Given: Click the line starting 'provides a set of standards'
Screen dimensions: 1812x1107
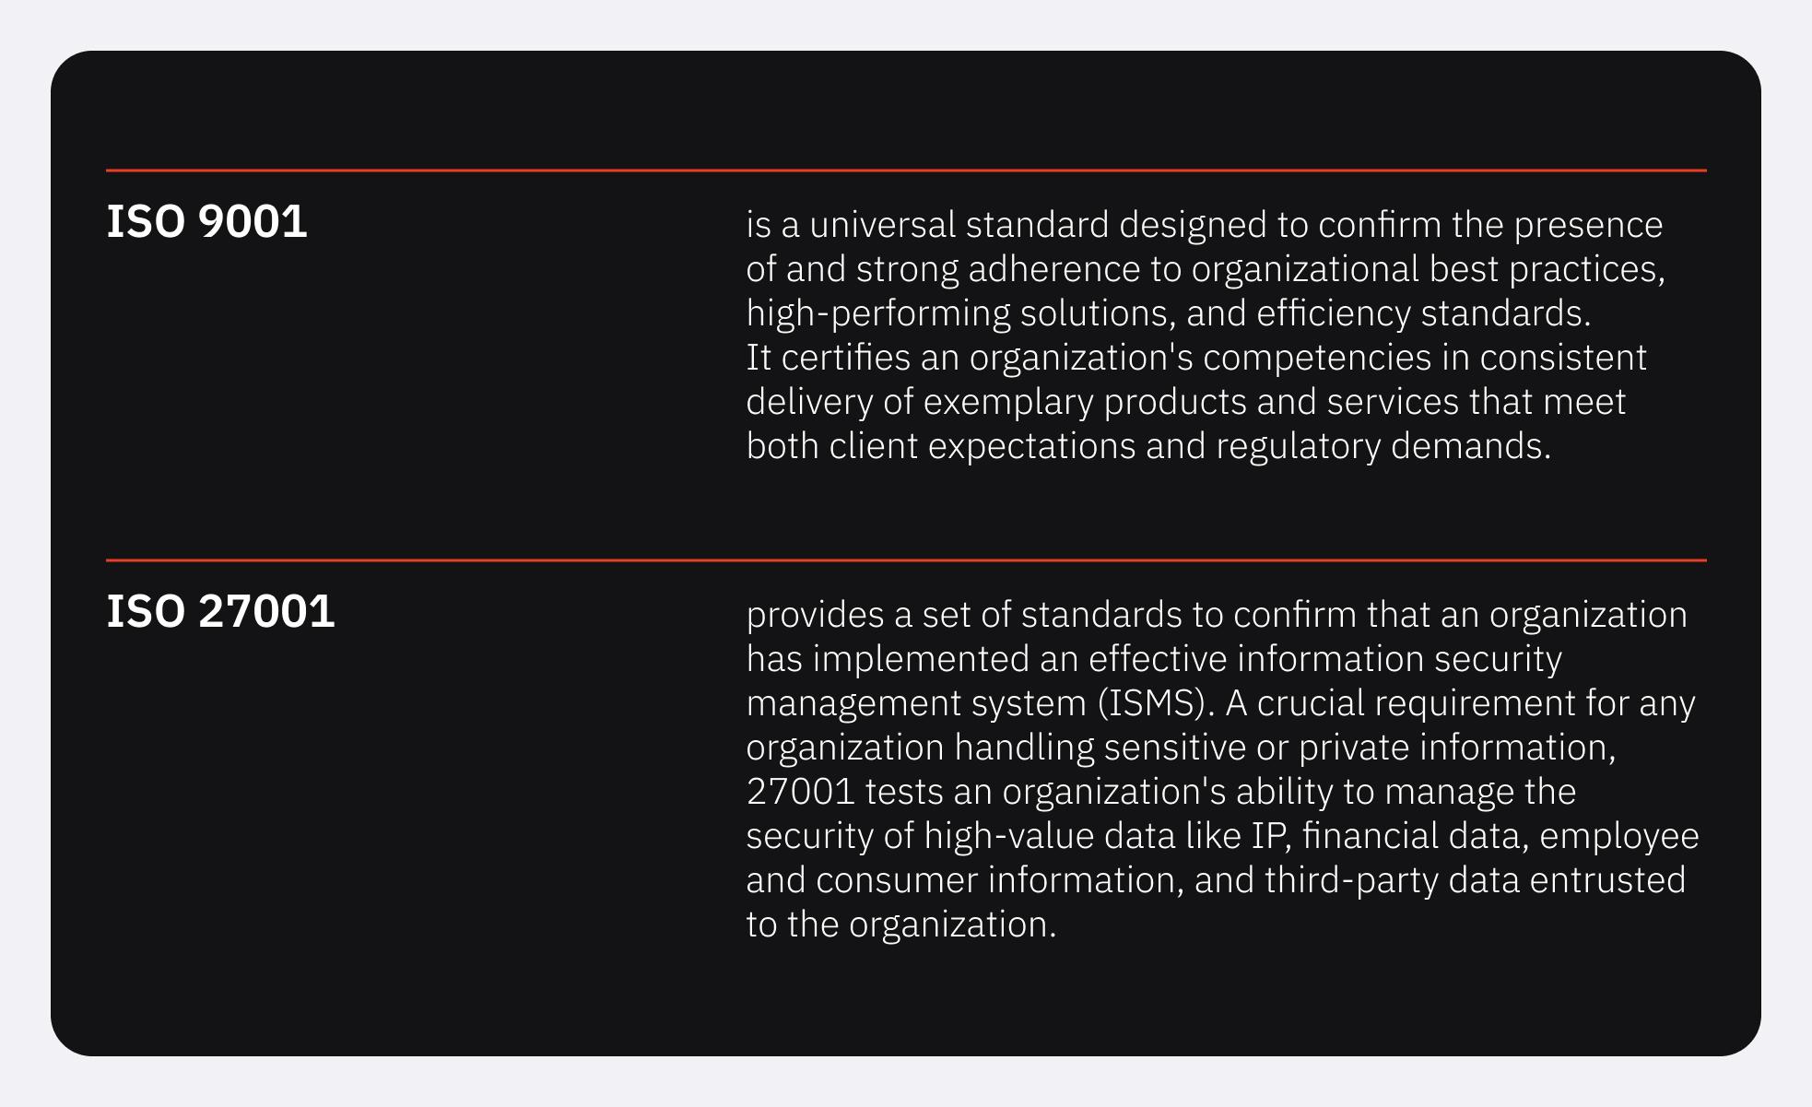Looking at the screenshot, I should pyautogui.click(x=1217, y=615).
